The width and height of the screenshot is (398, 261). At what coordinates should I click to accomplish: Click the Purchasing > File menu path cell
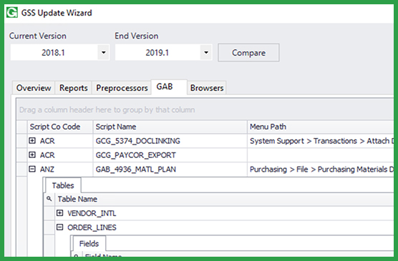point(321,169)
